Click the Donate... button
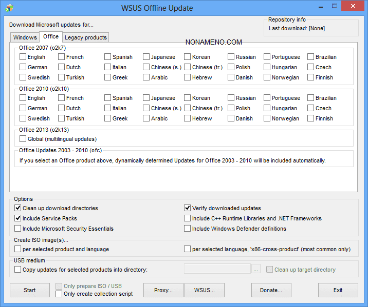The width and height of the screenshot is (368, 307). click(x=271, y=290)
